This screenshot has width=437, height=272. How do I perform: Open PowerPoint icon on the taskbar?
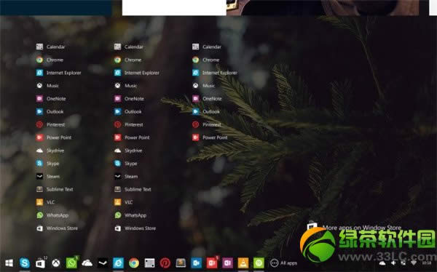point(212,263)
